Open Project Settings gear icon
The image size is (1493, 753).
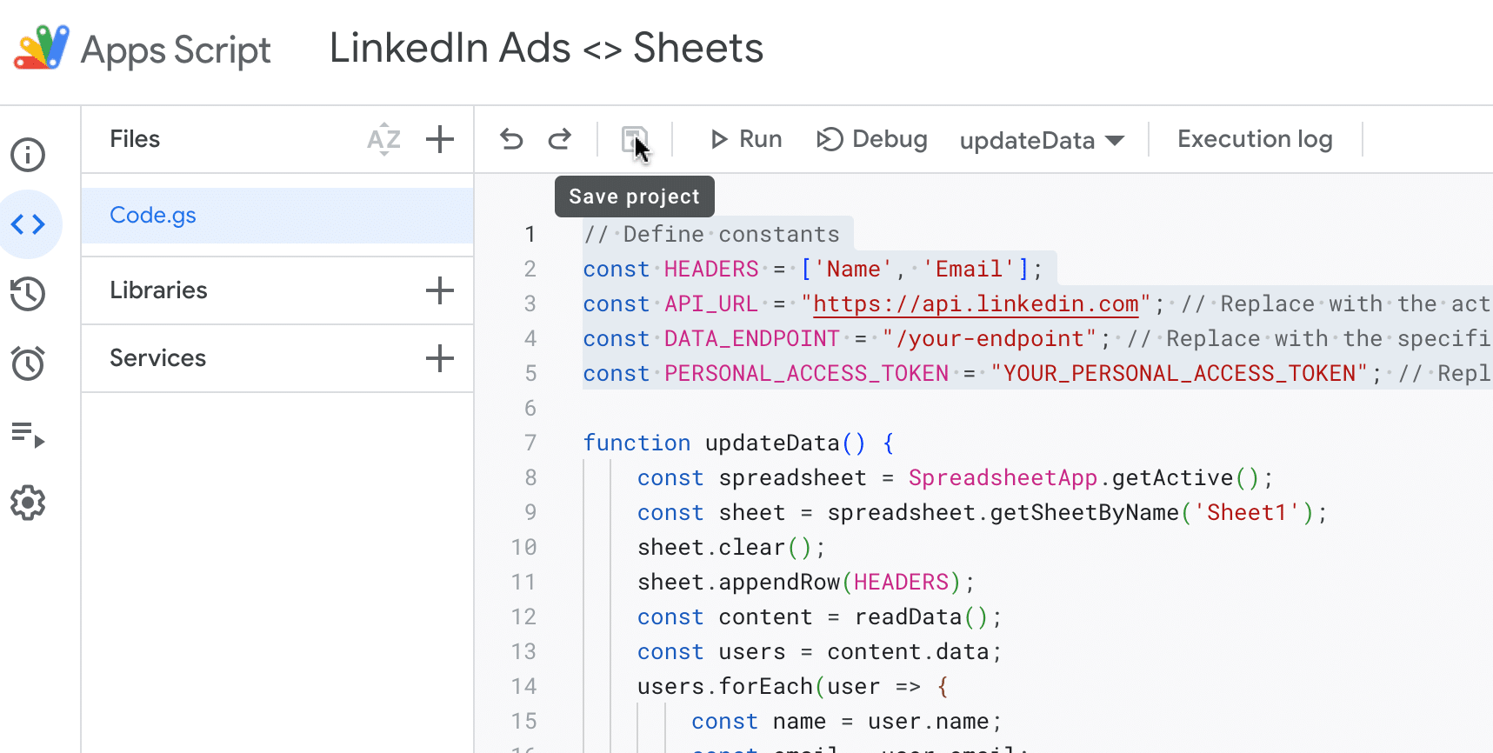click(28, 503)
